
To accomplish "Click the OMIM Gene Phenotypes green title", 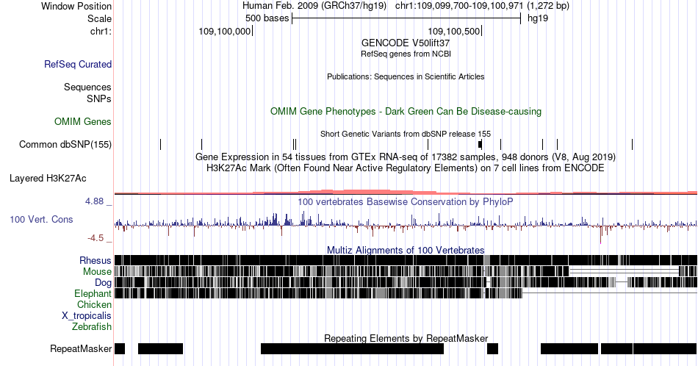I will 406,111.
